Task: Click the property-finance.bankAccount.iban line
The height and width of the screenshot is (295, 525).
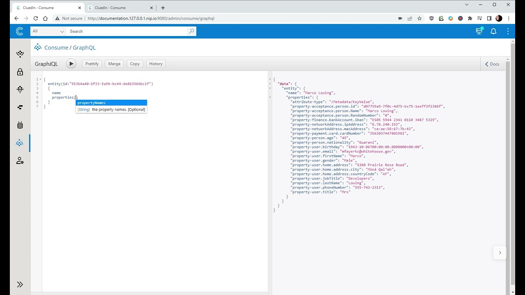Action: pyautogui.click(x=364, y=120)
